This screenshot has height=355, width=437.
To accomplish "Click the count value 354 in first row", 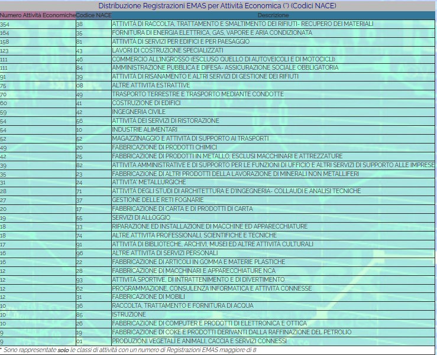I will pyautogui.click(x=6, y=24).
